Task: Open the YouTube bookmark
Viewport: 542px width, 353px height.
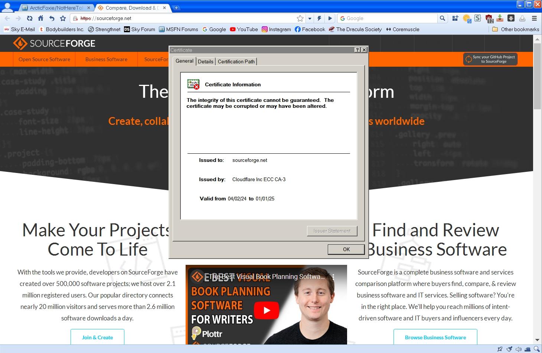Action: (244, 29)
